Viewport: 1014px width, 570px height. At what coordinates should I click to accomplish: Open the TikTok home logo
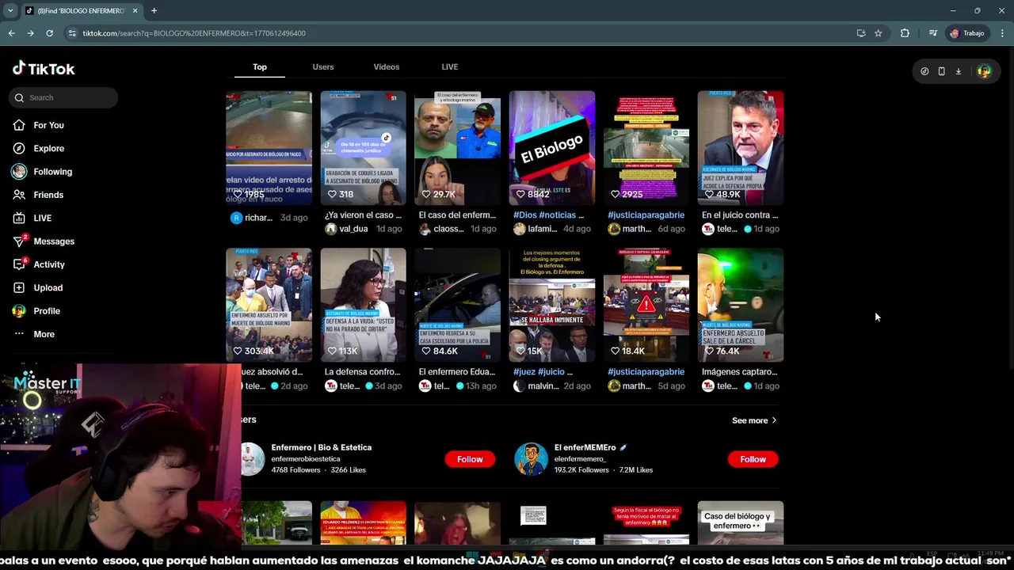[x=44, y=69]
